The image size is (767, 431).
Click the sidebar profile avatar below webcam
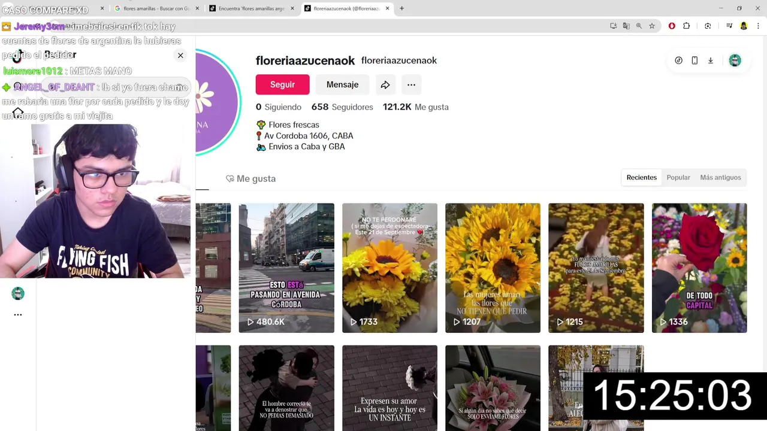tap(18, 293)
